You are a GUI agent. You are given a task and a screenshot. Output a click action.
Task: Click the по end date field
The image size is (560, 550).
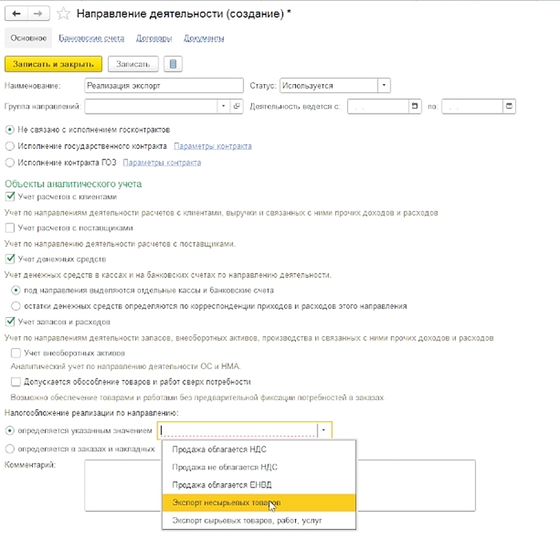472,106
